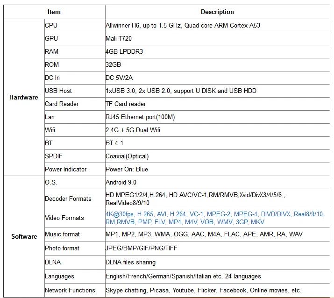Select the 'Hardware' section label
This screenshot has width=334, height=298.
(x=24, y=97)
